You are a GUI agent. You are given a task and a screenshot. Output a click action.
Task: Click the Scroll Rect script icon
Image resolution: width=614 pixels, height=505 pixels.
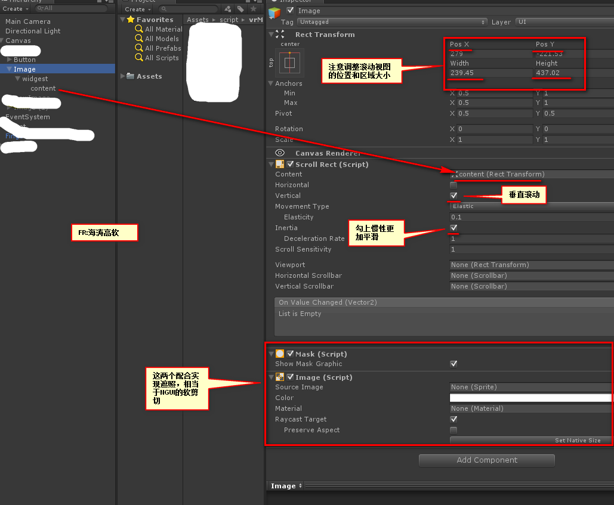(x=280, y=165)
